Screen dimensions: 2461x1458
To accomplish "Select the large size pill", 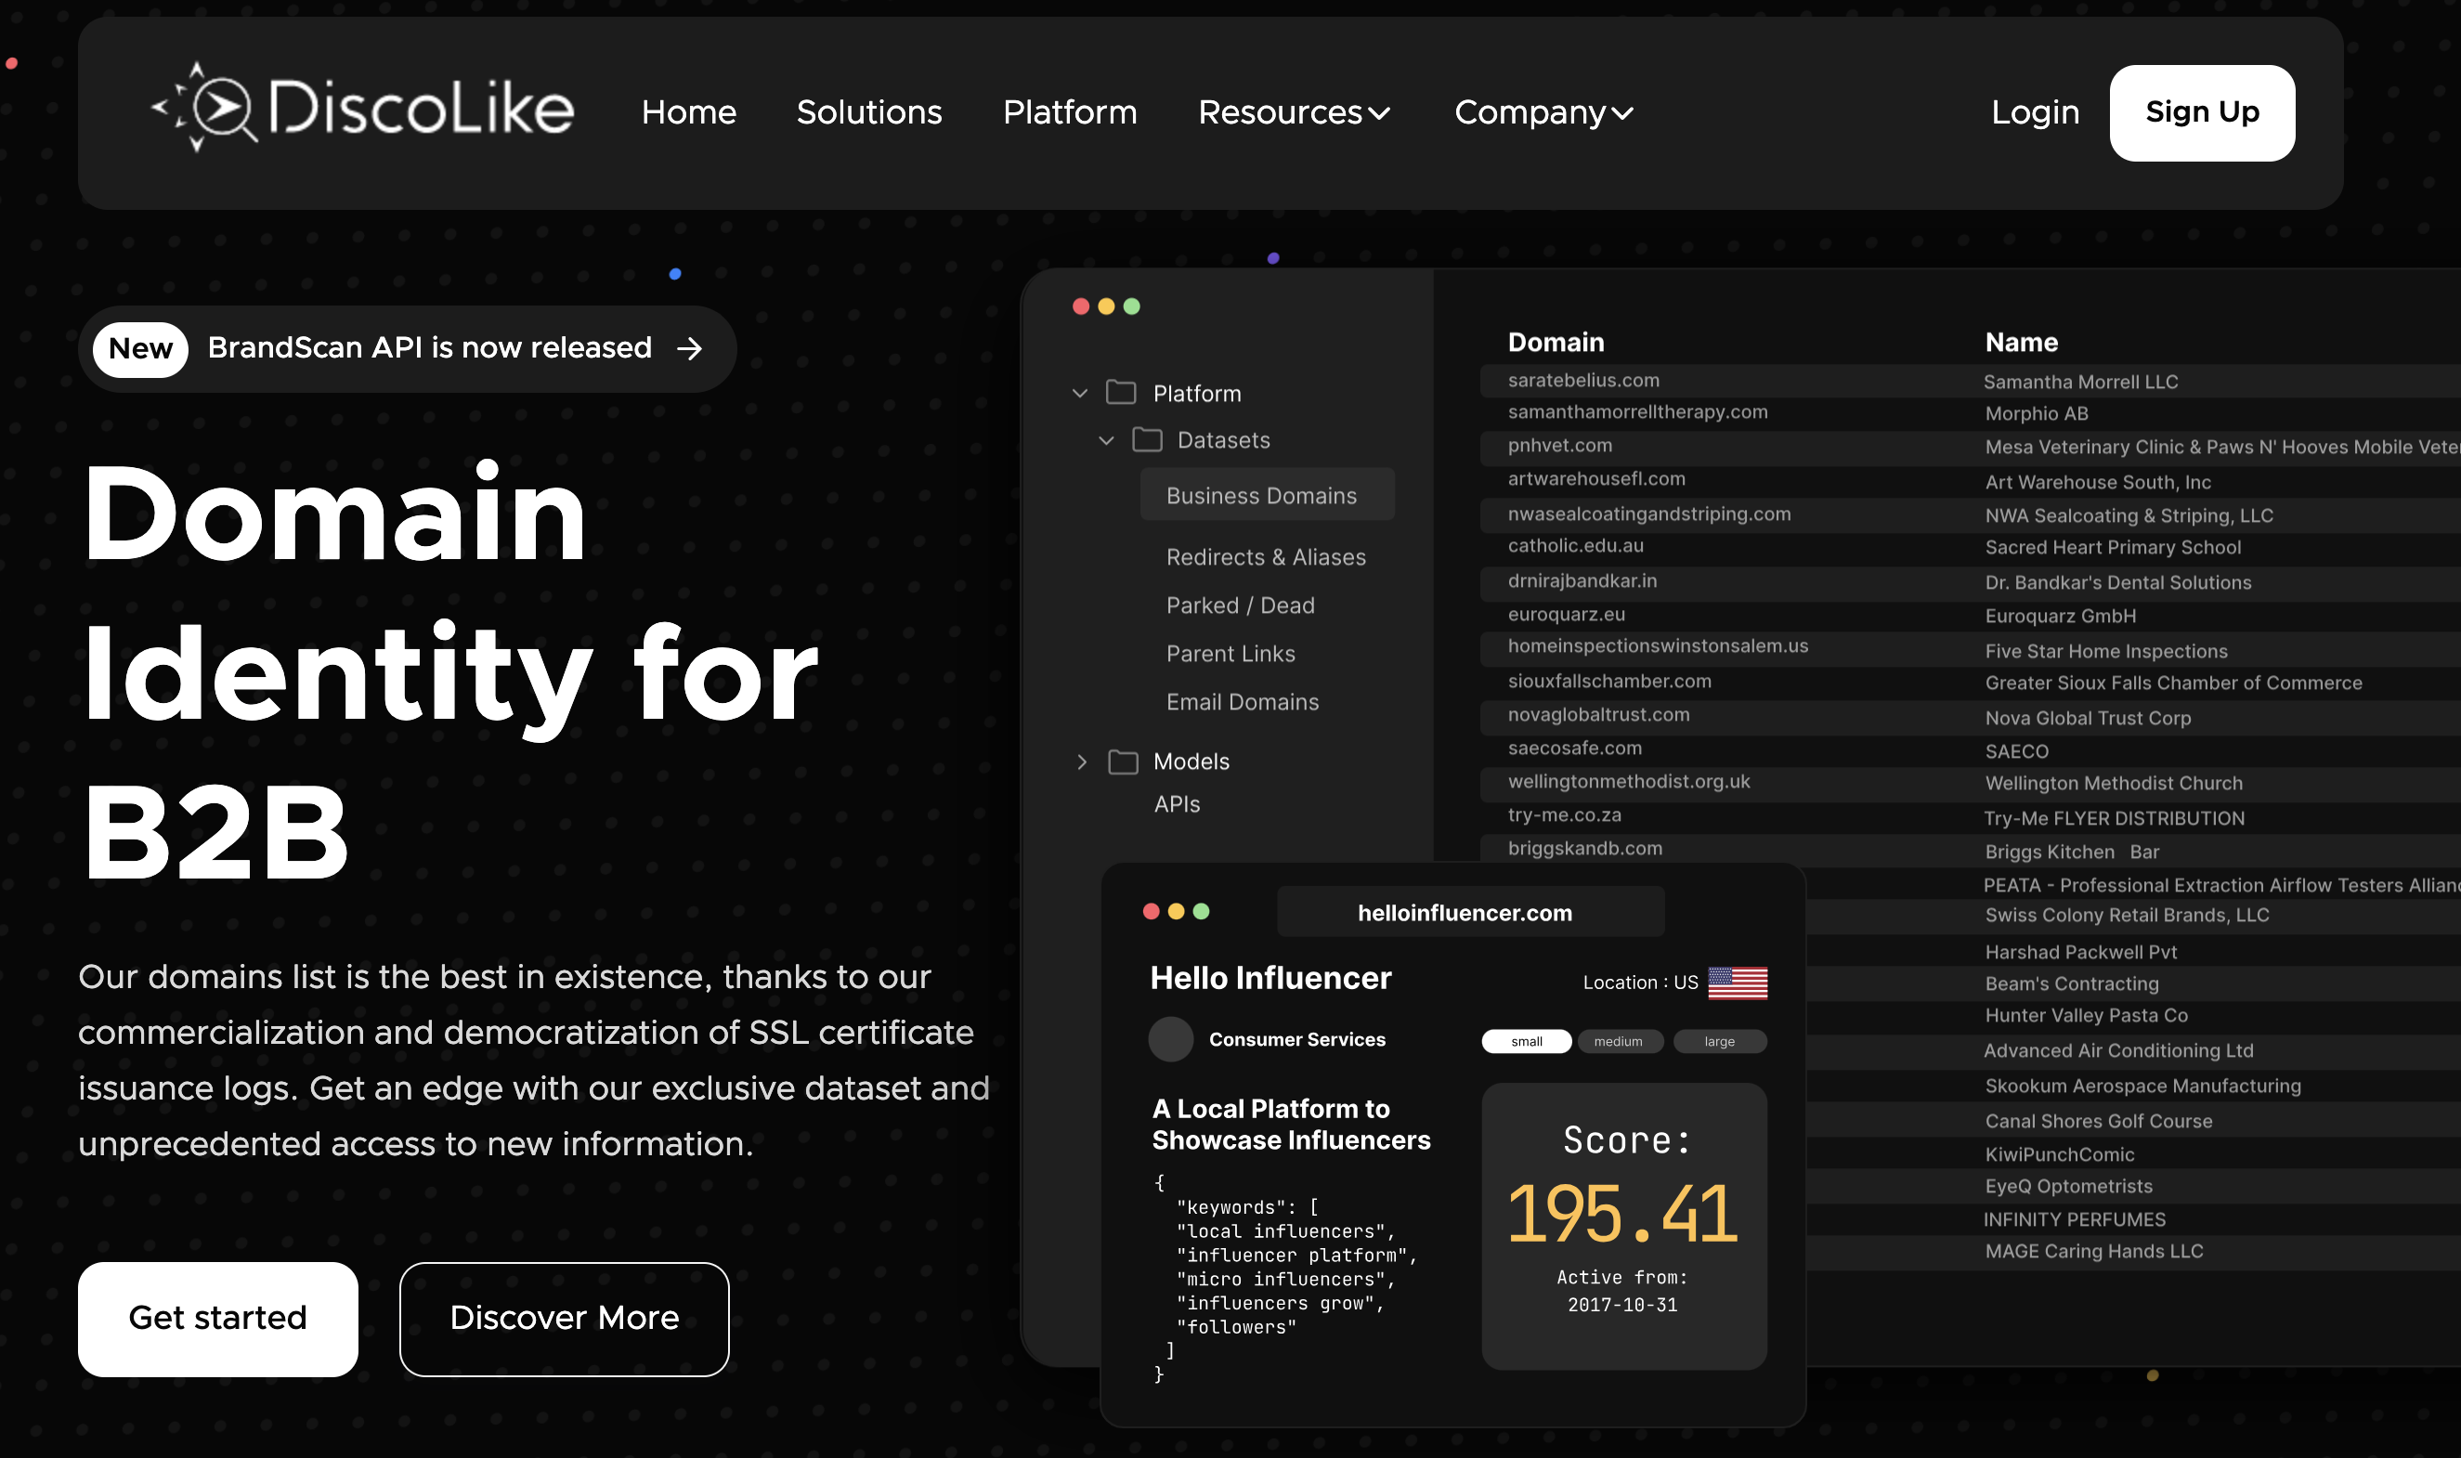I will point(1718,1041).
